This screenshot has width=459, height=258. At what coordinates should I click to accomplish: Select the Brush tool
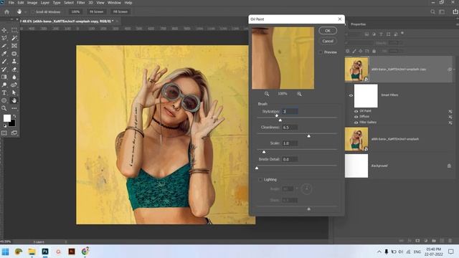pyautogui.click(x=4, y=62)
